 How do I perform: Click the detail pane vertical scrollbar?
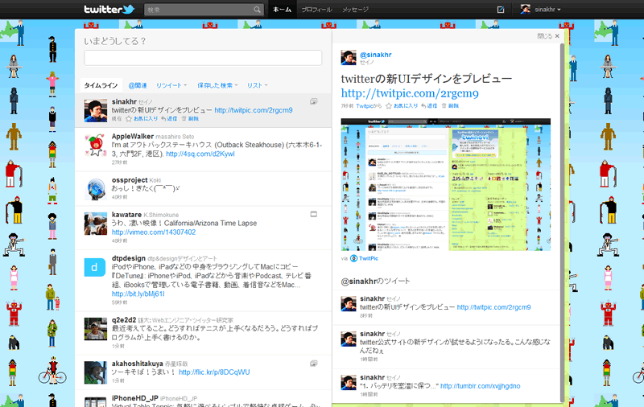[563, 221]
